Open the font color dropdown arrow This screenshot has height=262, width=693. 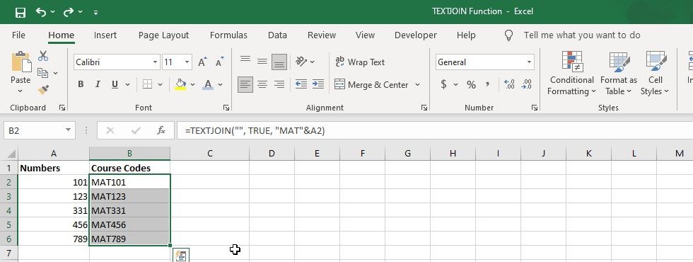[220, 84]
